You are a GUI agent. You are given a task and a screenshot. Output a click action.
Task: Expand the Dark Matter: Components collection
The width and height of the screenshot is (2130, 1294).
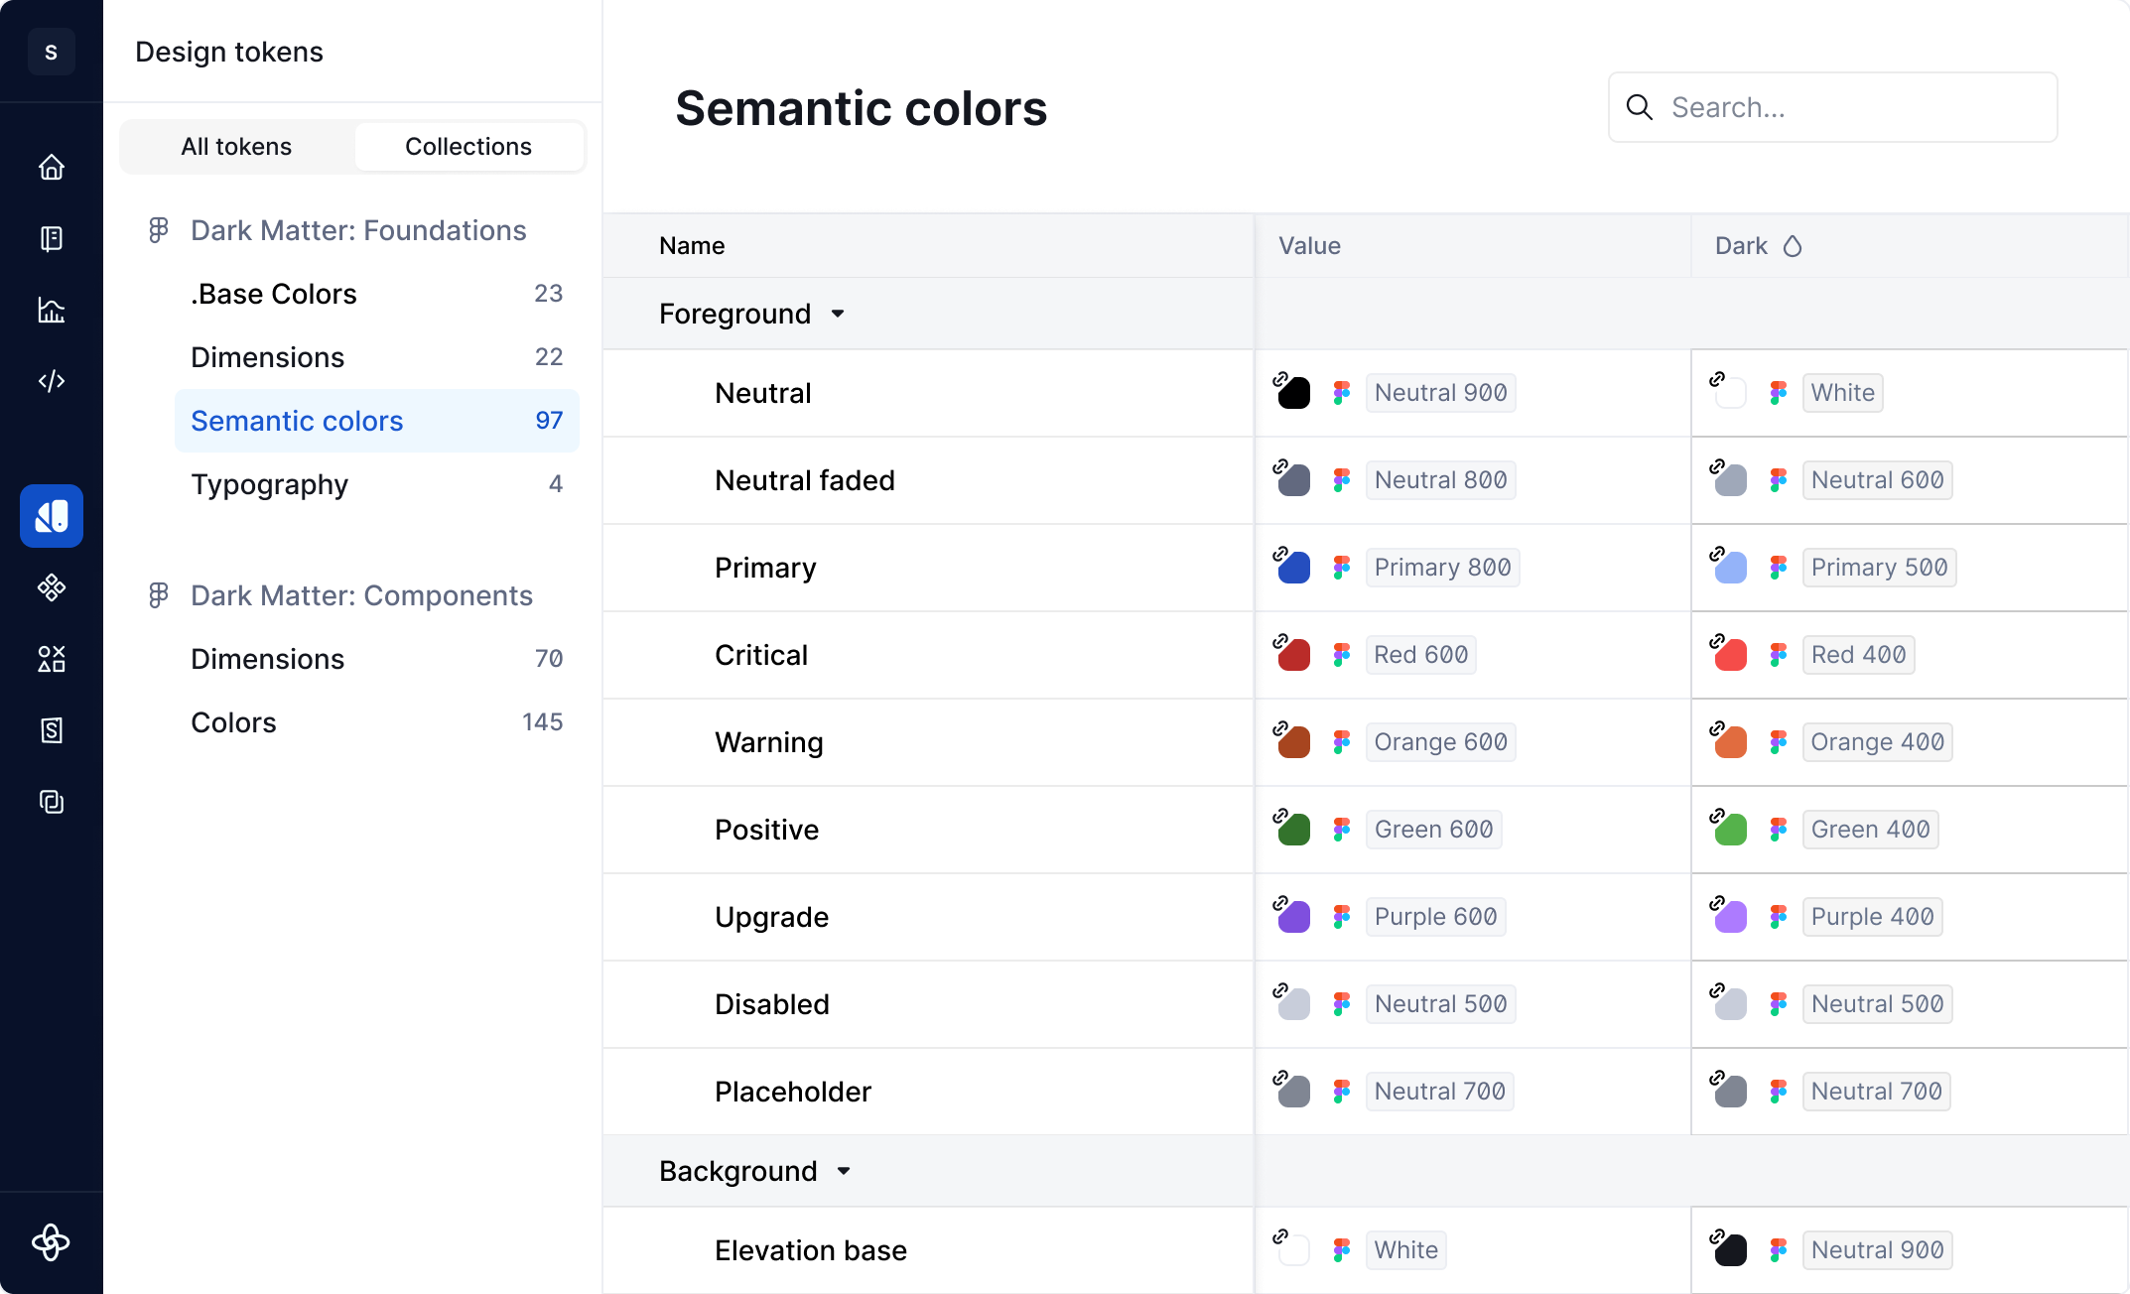tap(361, 595)
